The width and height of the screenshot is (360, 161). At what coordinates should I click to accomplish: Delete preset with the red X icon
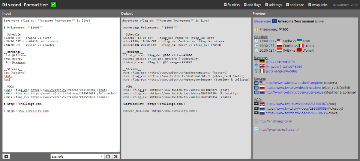[x=116, y=156]
